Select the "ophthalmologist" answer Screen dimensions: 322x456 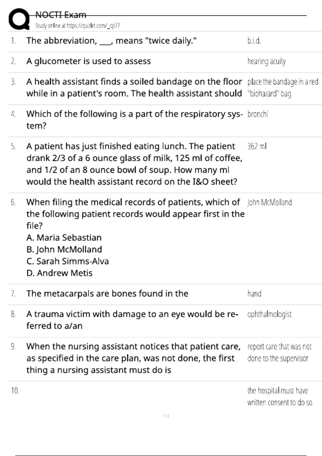coord(269,314)
